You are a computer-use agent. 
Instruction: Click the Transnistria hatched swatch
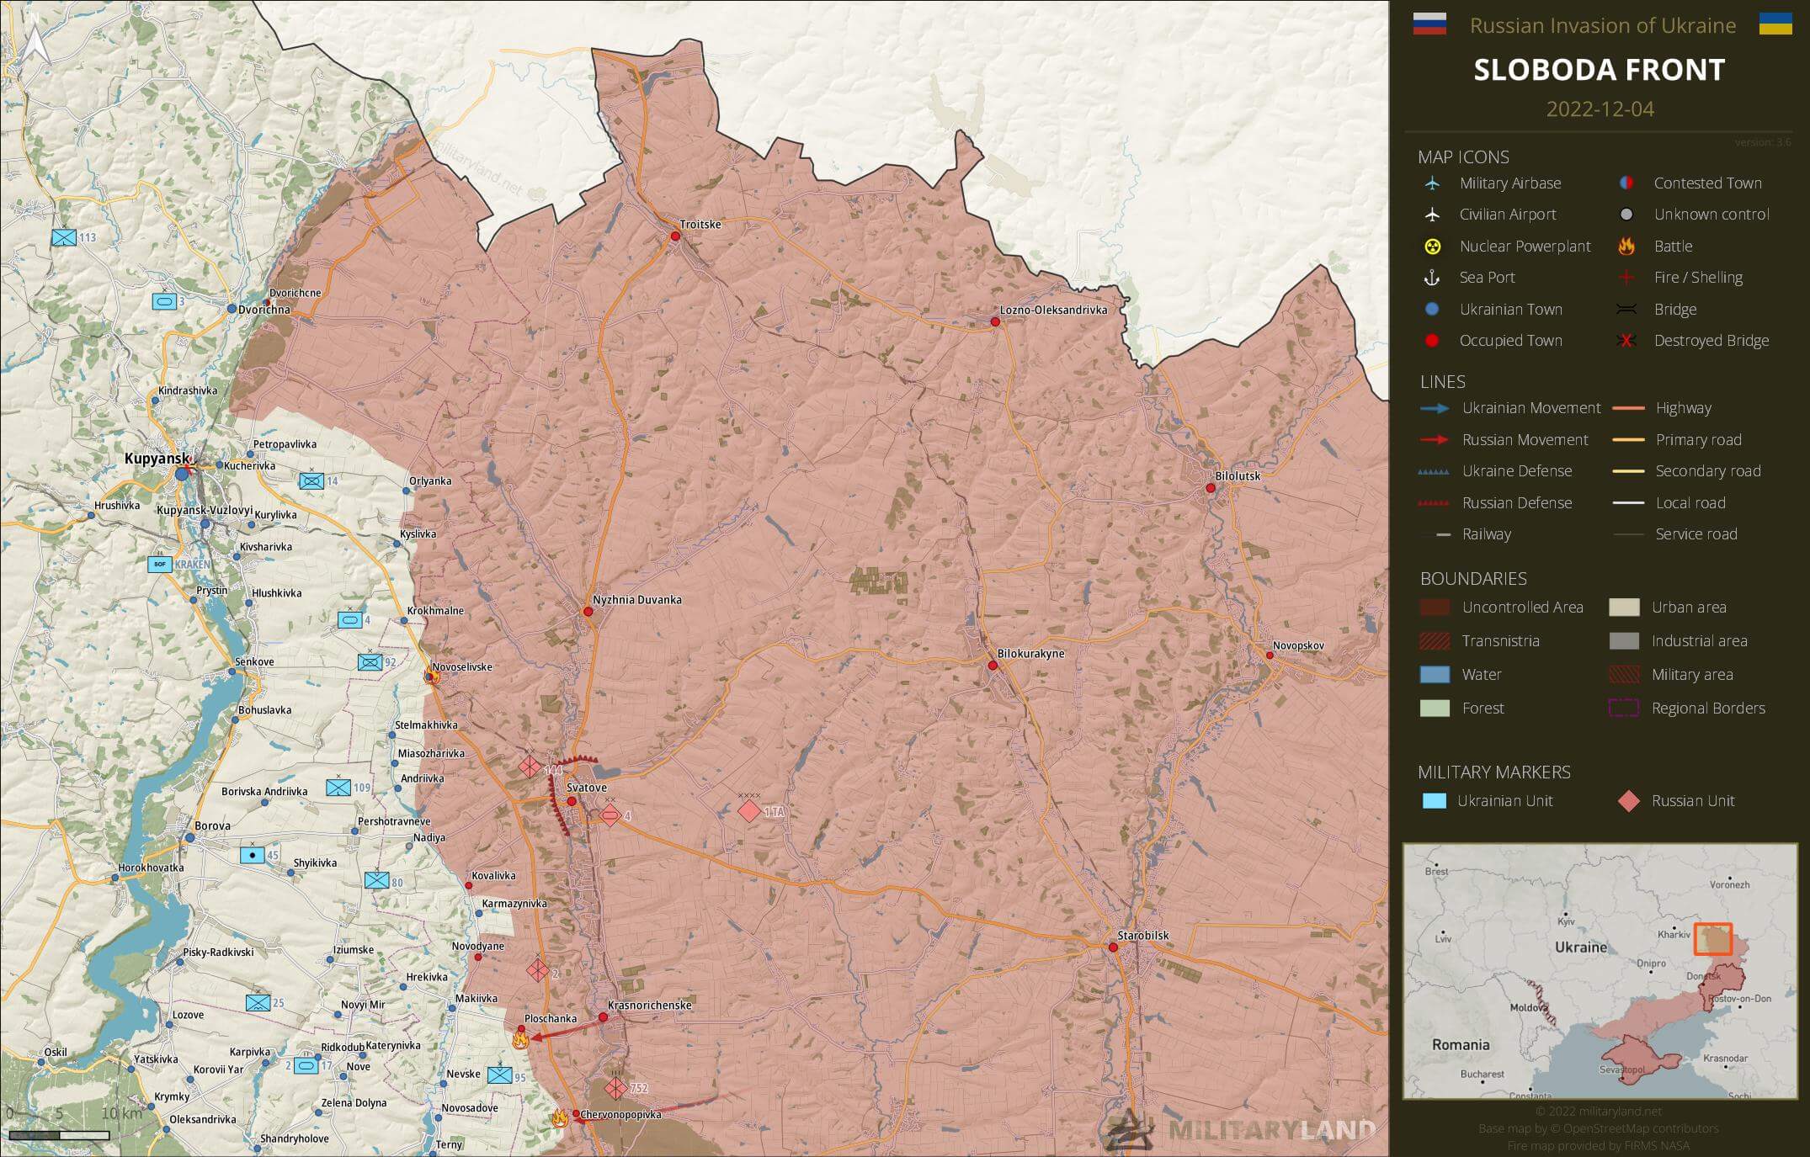click(1435, 641)
